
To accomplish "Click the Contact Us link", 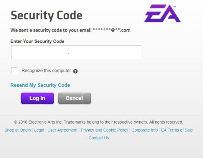I will point(99,138).
